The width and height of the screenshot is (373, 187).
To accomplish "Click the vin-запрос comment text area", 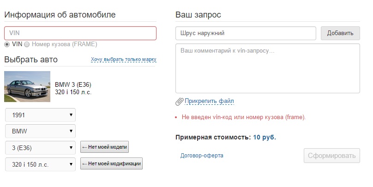I will point(268,68).
